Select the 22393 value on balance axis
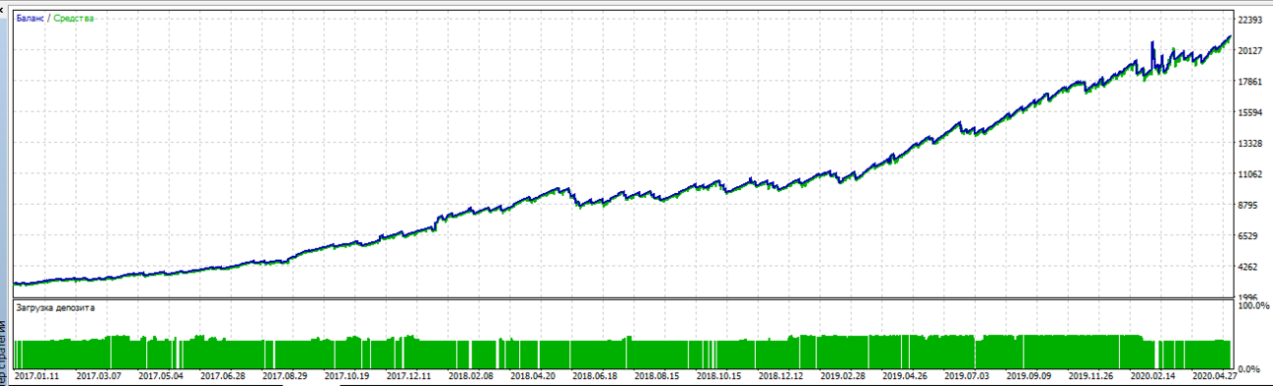The height and width of the screenshot is (386, 1273). 1250,20
